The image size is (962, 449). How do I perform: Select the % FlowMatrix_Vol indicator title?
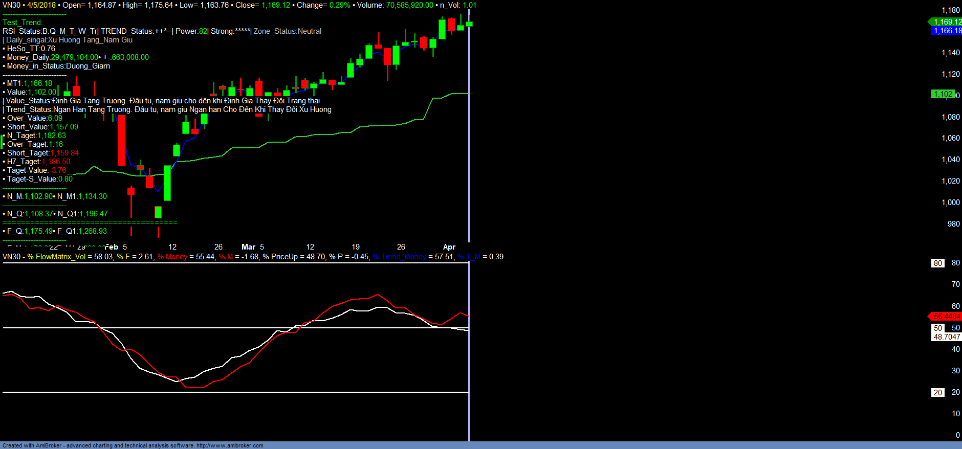pos(56,257)
